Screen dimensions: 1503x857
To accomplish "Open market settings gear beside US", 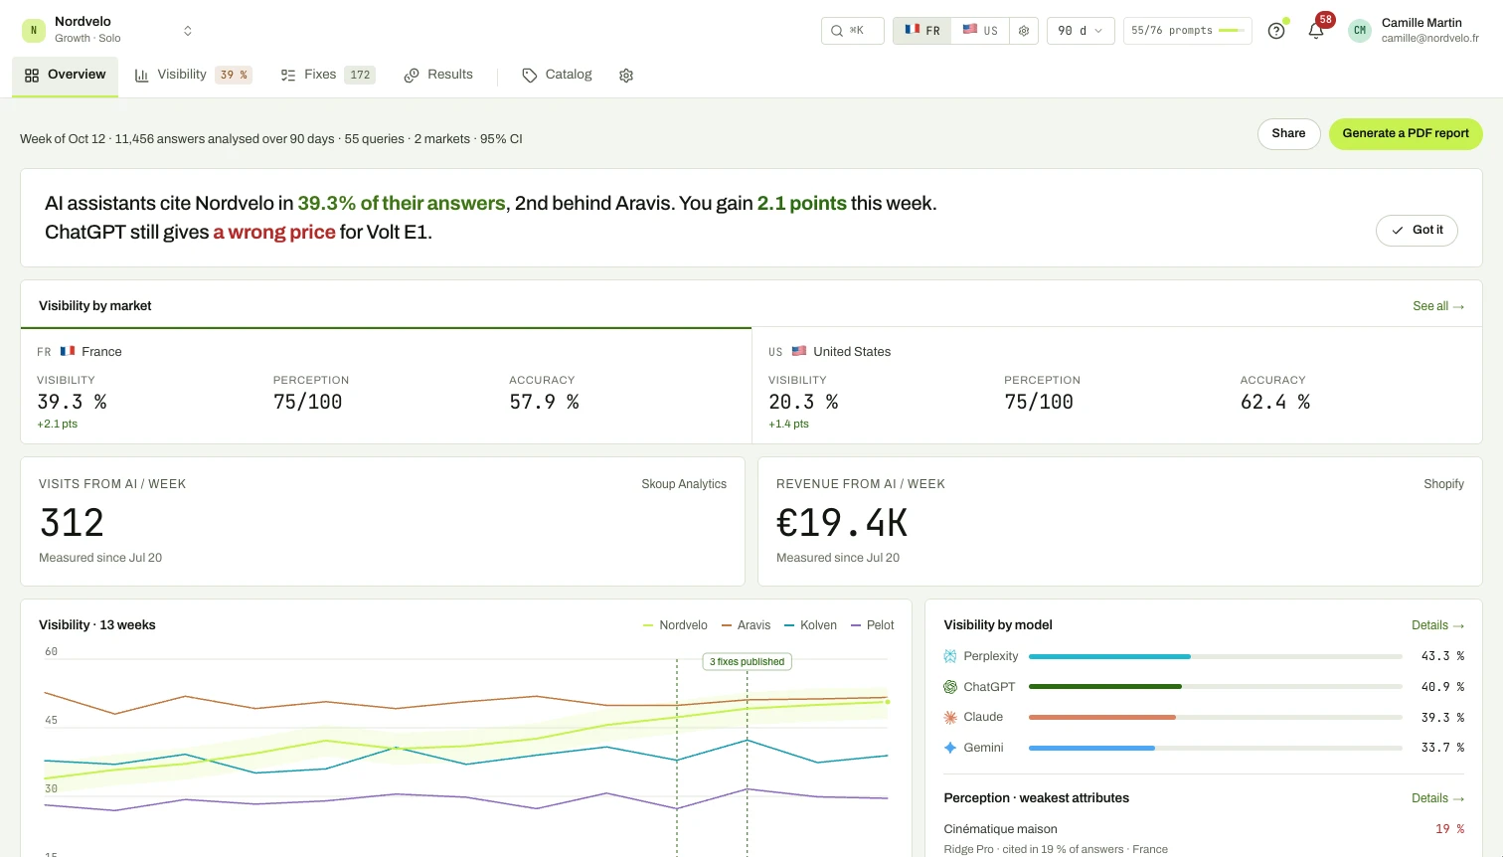I will [1024, 31].
